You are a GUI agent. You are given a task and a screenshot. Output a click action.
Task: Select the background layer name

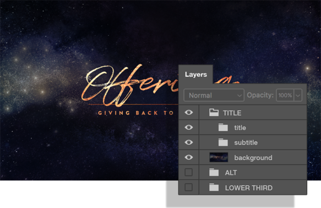253,158
